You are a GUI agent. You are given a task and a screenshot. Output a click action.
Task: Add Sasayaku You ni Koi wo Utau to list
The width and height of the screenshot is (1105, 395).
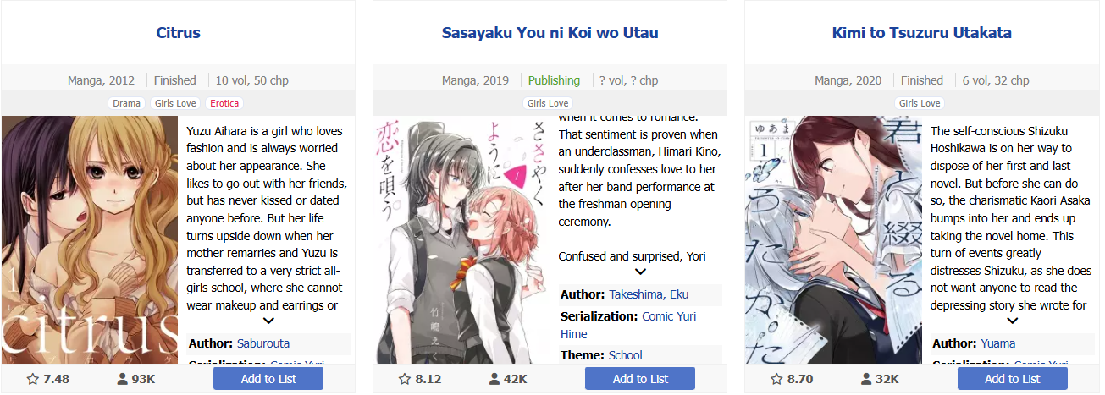(x=640, y=379)
